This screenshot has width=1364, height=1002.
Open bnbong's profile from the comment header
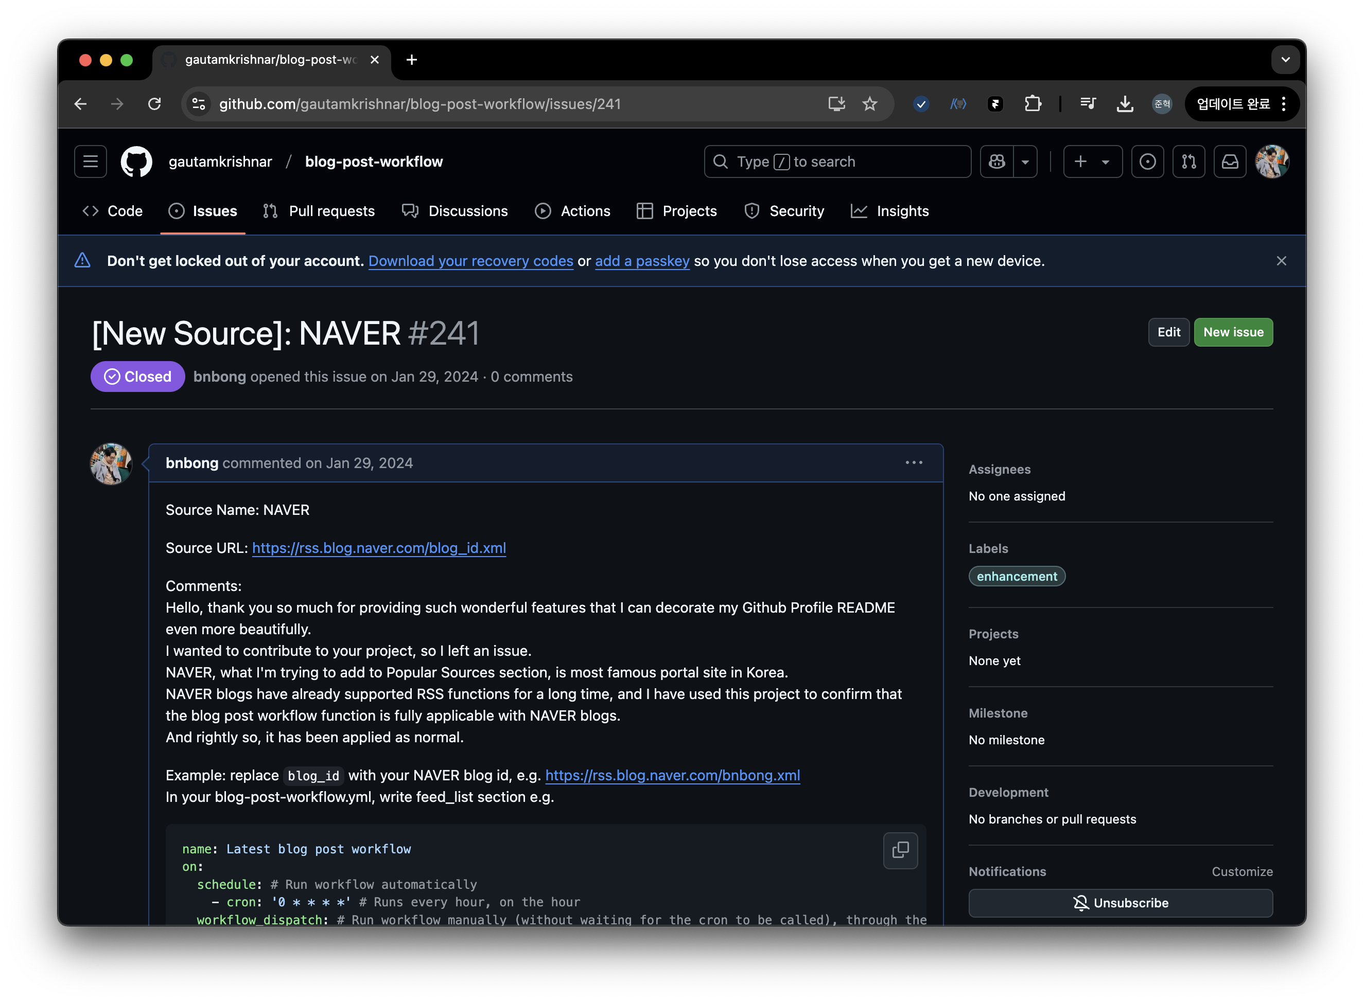(192, 463)
